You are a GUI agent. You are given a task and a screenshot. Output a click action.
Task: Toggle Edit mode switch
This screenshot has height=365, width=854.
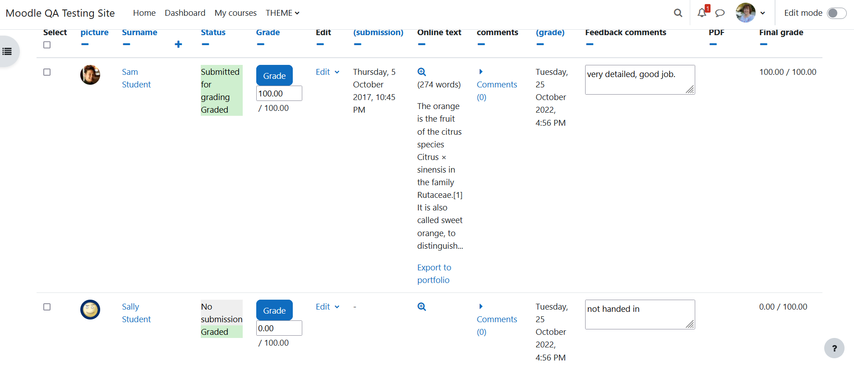[836, 13]
